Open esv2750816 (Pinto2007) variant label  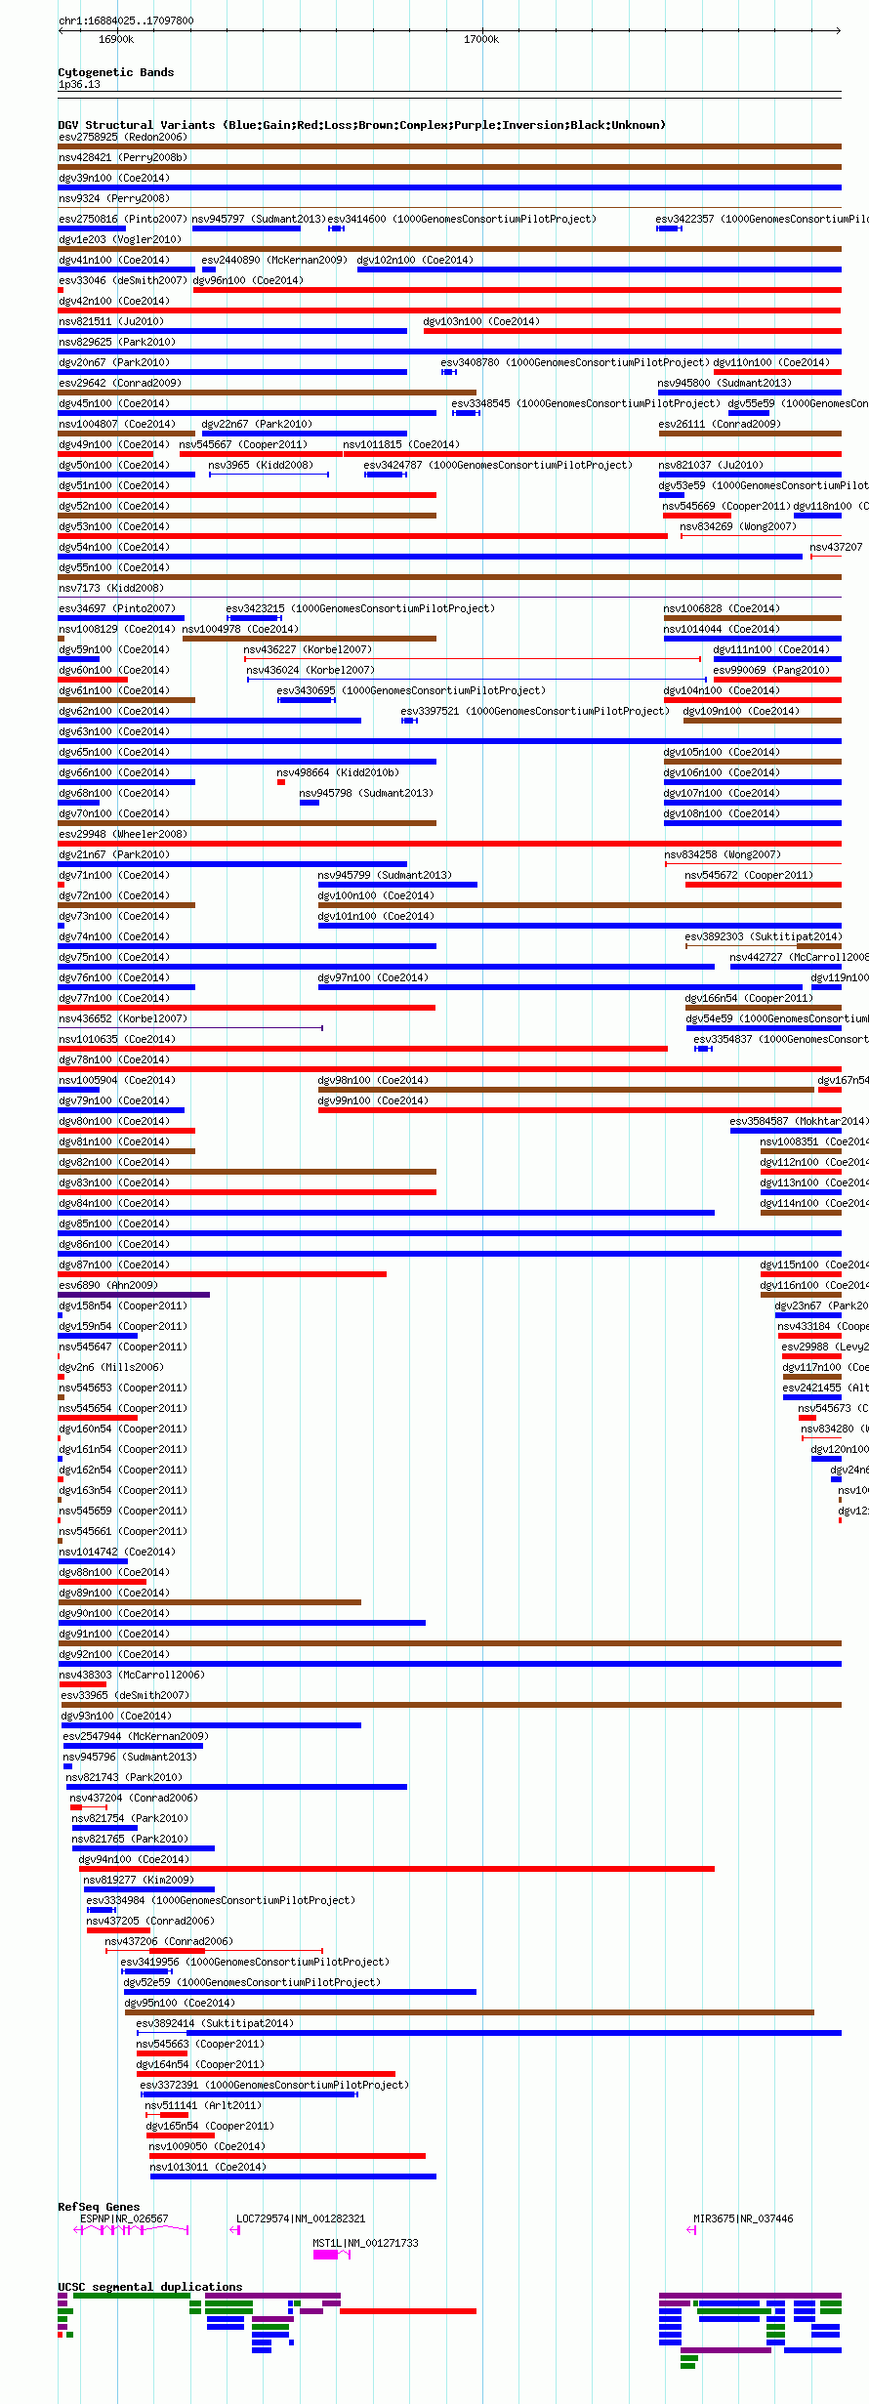point(122,219)
